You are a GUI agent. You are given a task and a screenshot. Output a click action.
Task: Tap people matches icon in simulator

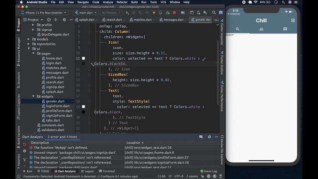click(261, 29)
